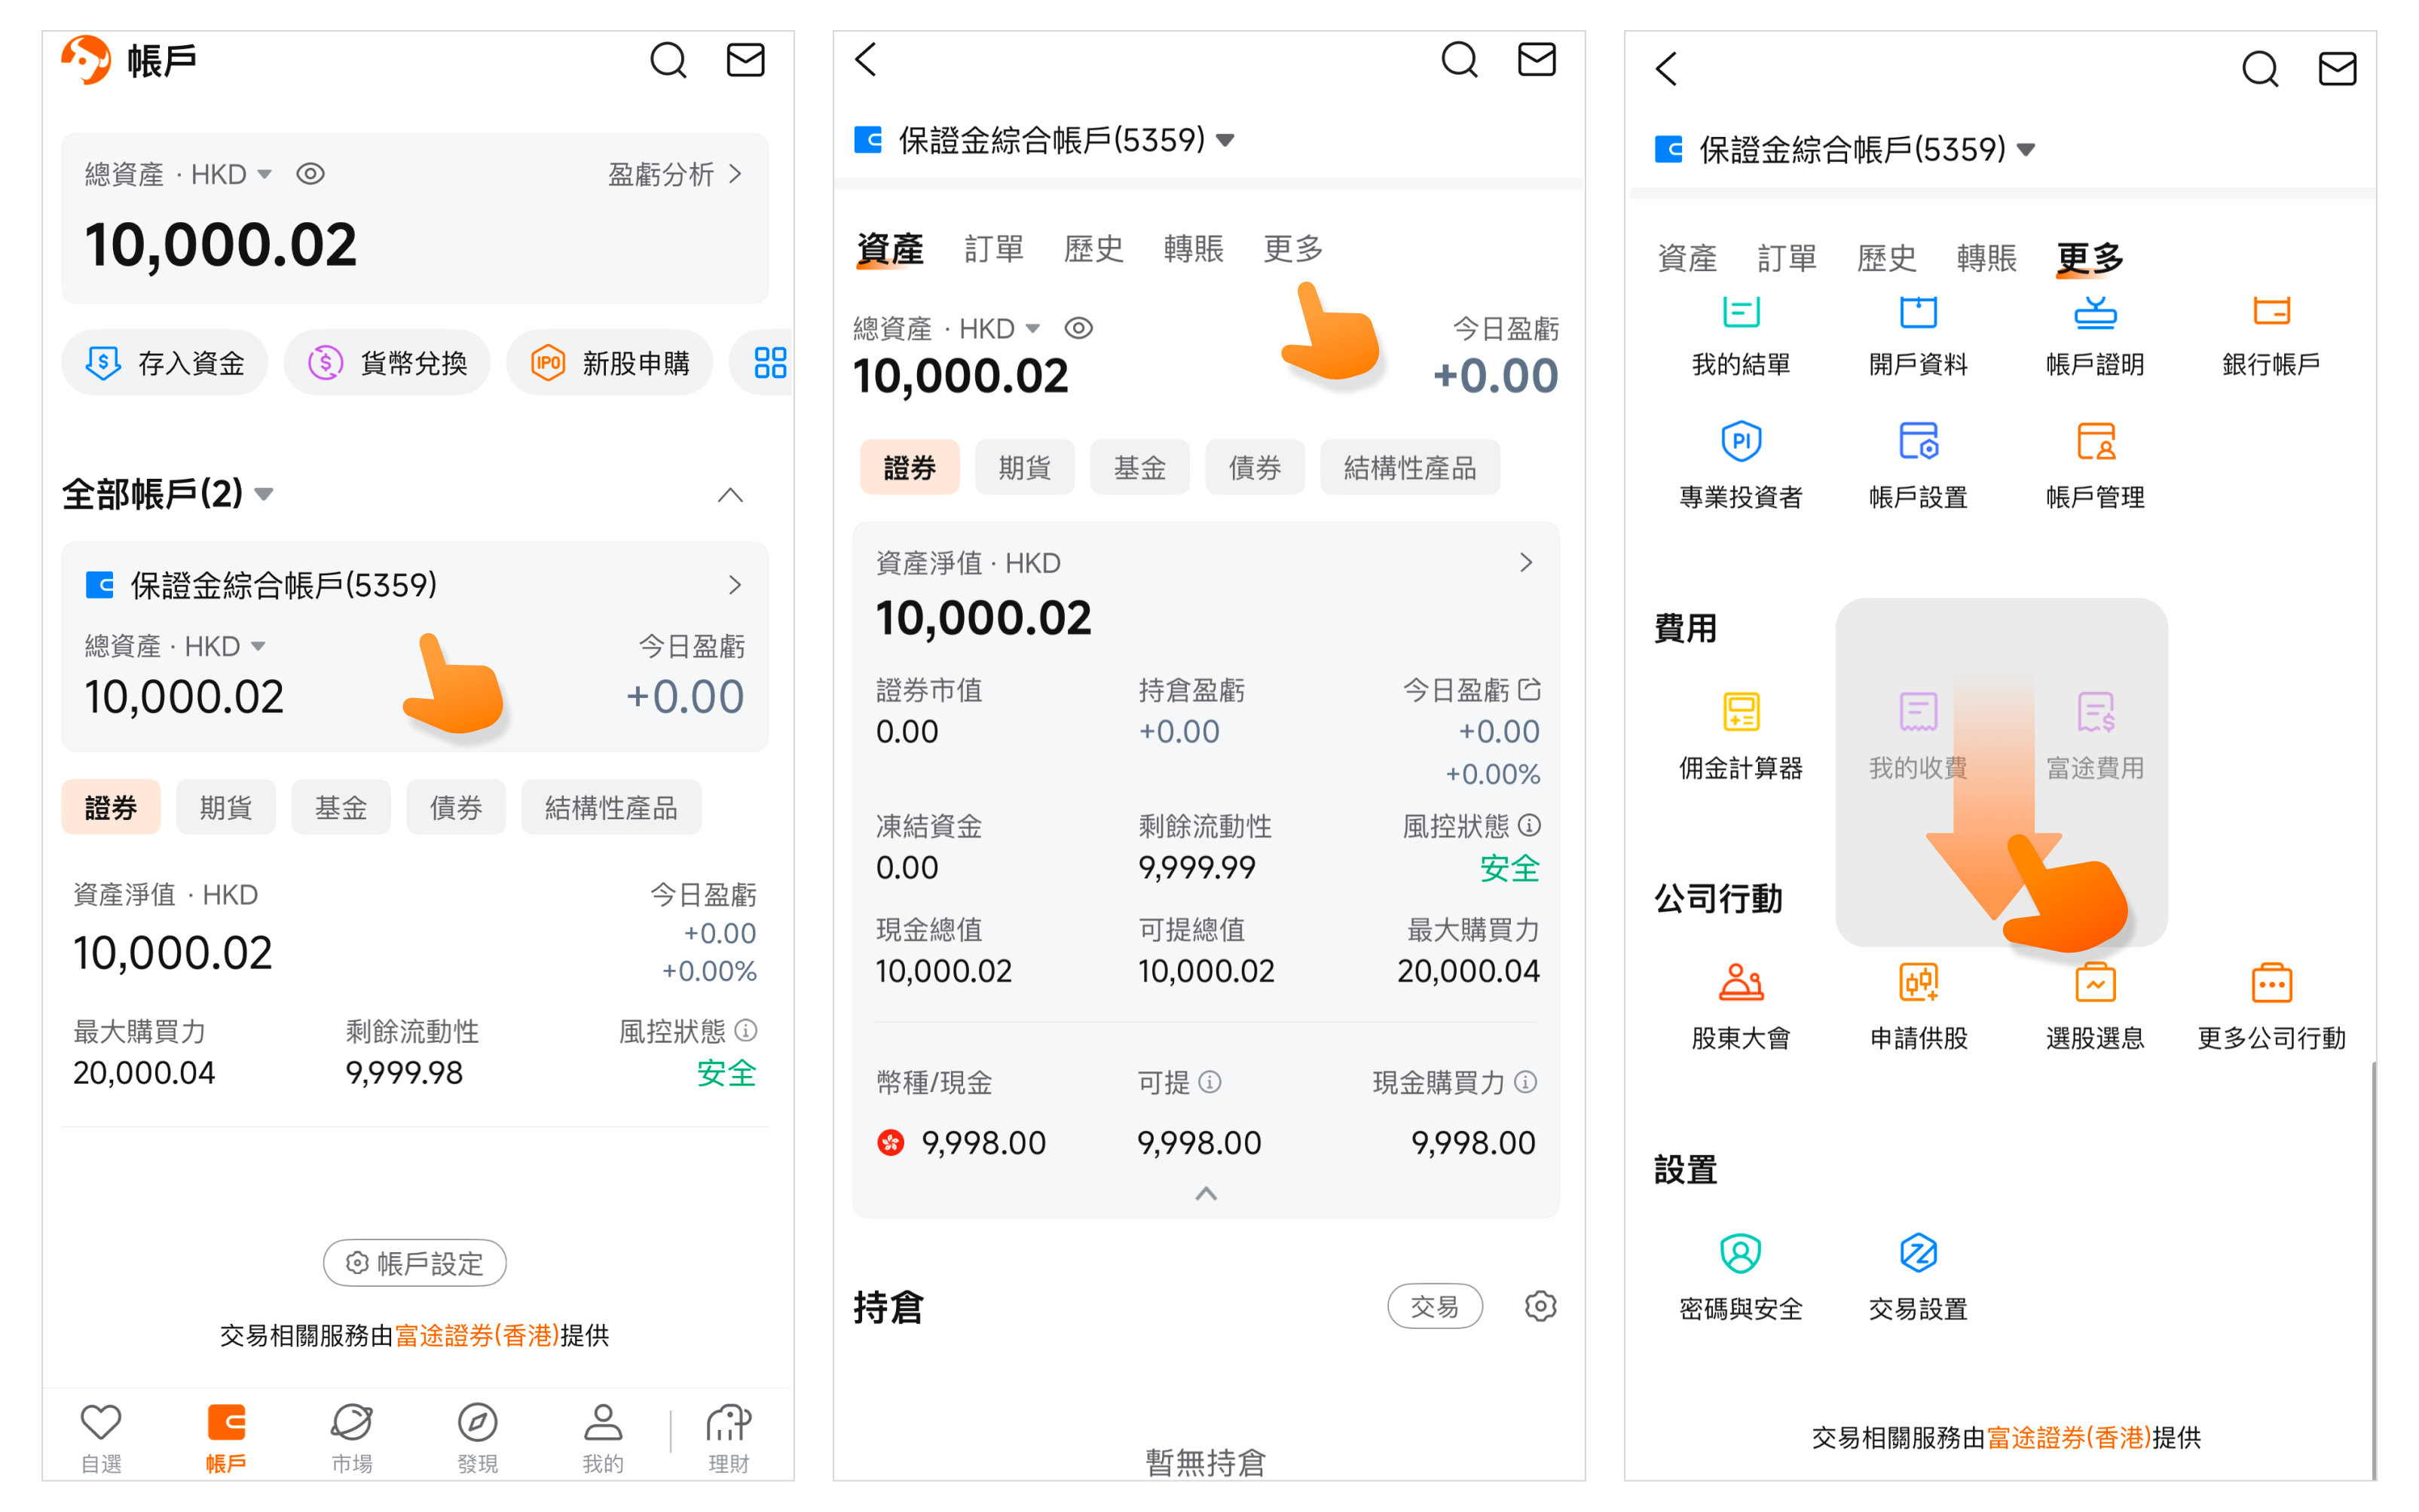Tap the 存入資金 deposit funds shortcut
Viewport: 2419px width, 1512px height.
pos(165,363)
